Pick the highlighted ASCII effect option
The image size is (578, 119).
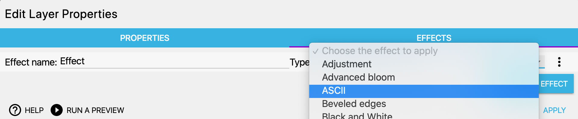(424, 91)
